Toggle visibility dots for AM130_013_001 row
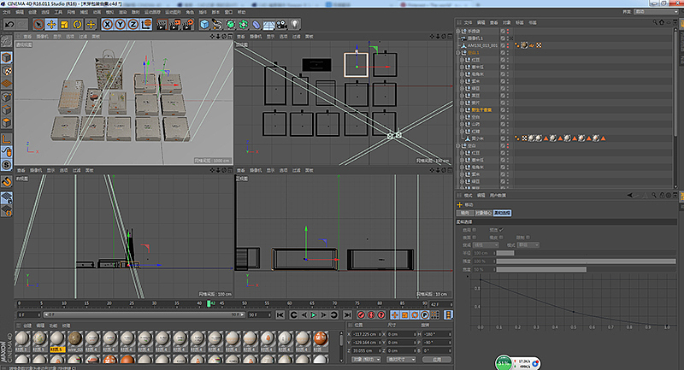Screen dimensions: 684x370 point(508,45)
